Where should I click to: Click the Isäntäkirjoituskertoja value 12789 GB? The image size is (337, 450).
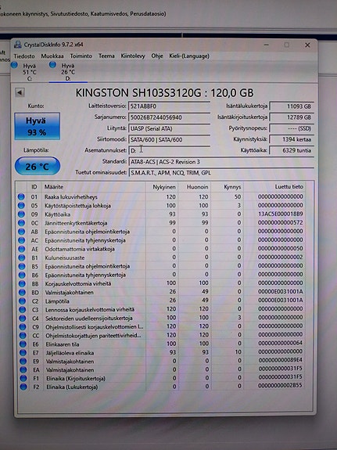292,117
